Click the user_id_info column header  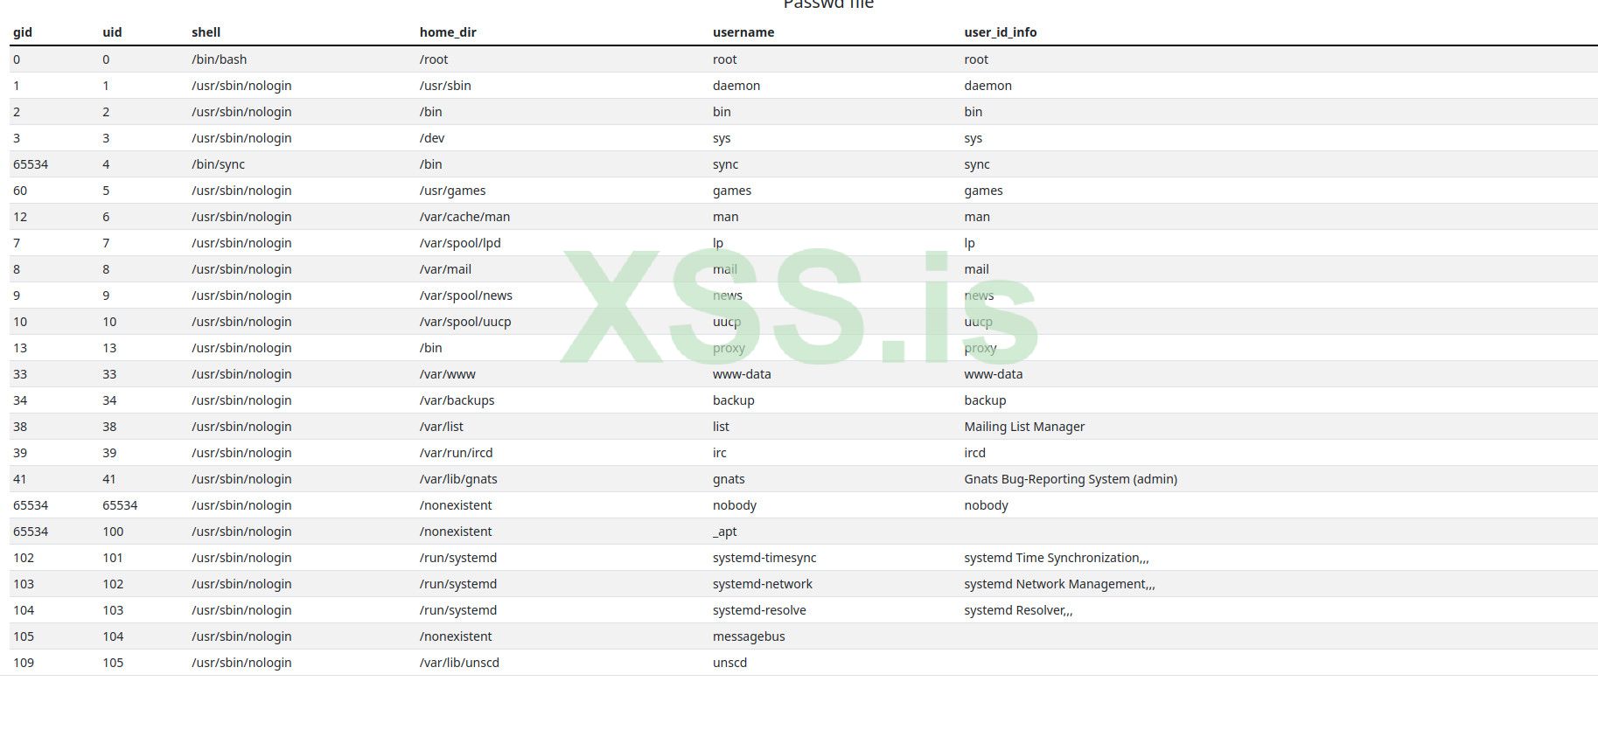pos(1000,32)
